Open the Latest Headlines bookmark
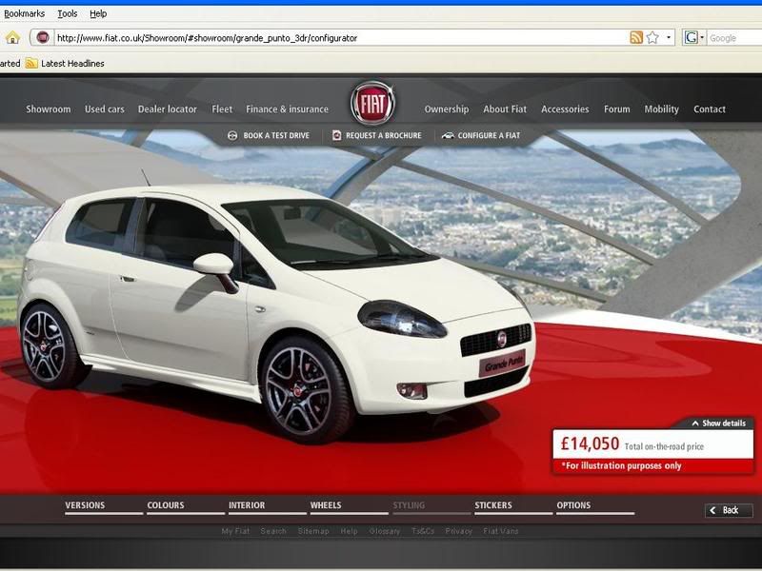The width and height of the screenshot is (762, 571). (x=72, y=63)
